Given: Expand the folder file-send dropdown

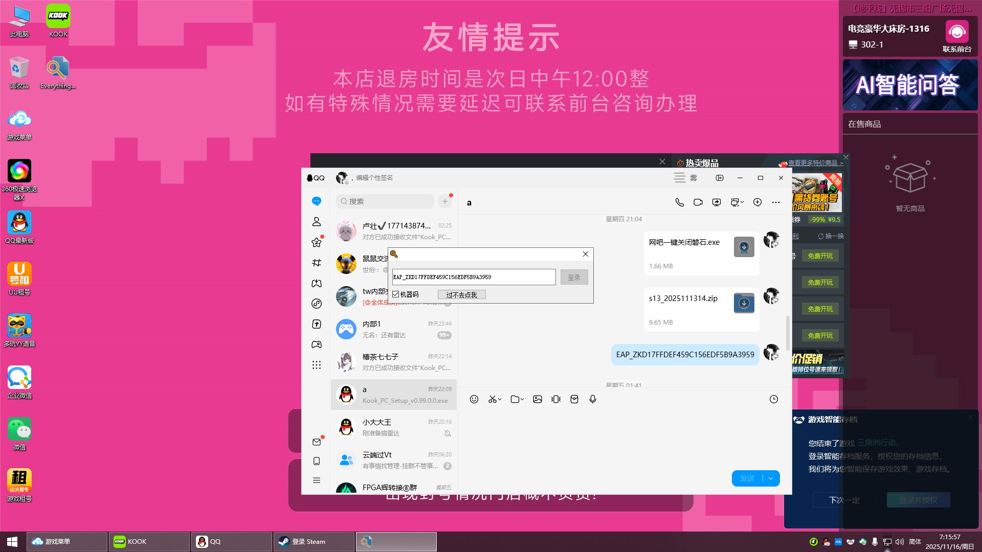Looking at the screenshot, I should [x=522, y=400].
